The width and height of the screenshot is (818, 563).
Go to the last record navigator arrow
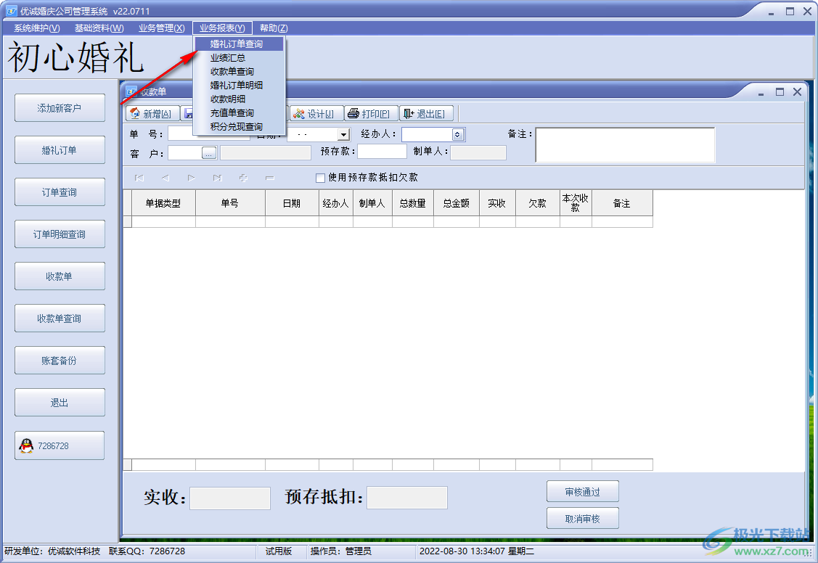click(218, 178)
